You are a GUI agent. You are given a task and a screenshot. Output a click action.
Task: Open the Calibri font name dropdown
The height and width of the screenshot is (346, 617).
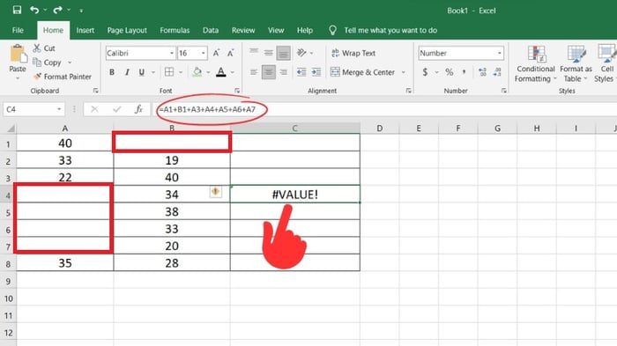pyautogui.click(x=172, y=53)
